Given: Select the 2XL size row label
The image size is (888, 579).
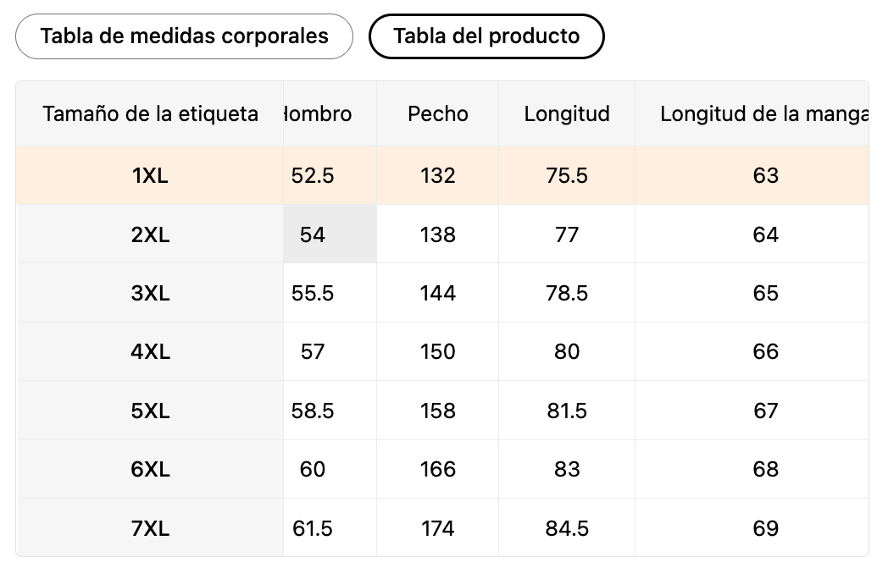Looking at the screenshot, I should click(x=150, y=234).
